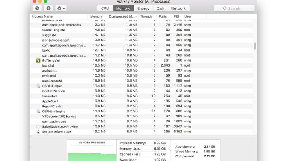Click the magnifier icon in search
The image size is (287, 161).
click(225, 8)
